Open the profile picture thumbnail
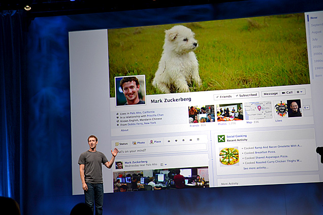Viewport: 323px width, 215px height. (130, 91)
